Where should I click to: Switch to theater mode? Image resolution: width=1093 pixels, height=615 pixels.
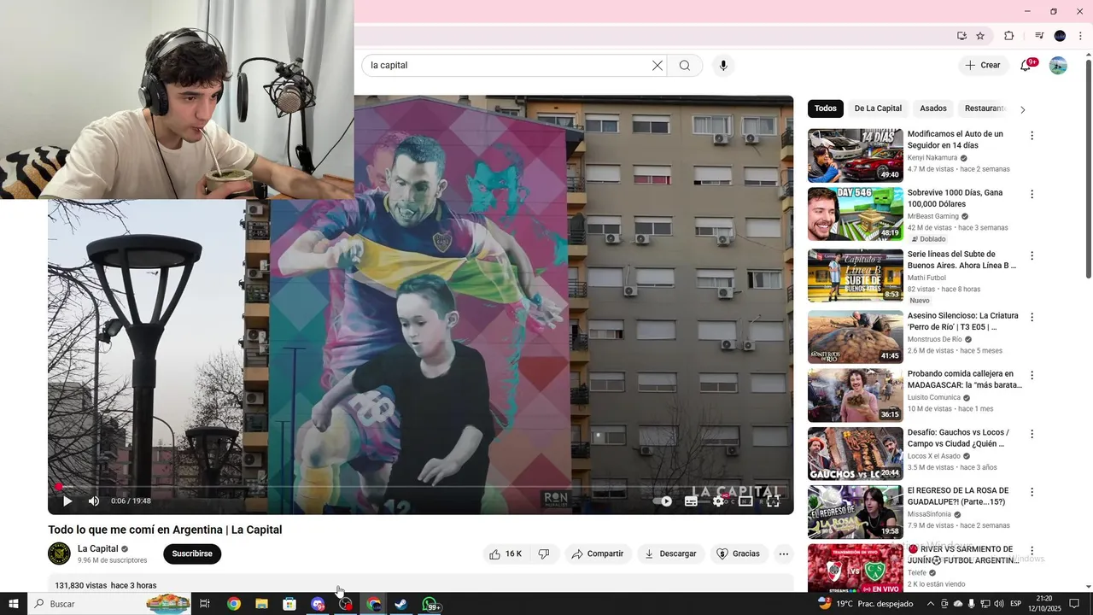745,501
